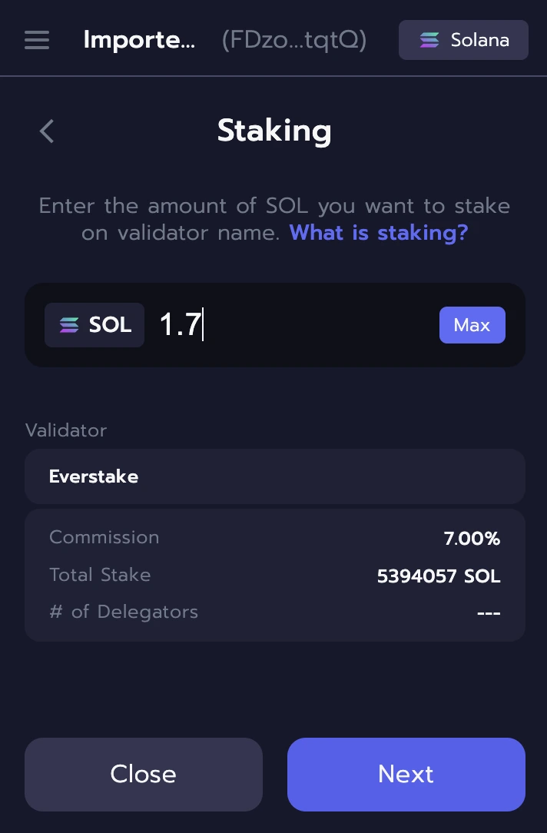Image resolution: width=547 pixels, height=833 pixels.
Task: Click the Close button
Action: point(143,775)
